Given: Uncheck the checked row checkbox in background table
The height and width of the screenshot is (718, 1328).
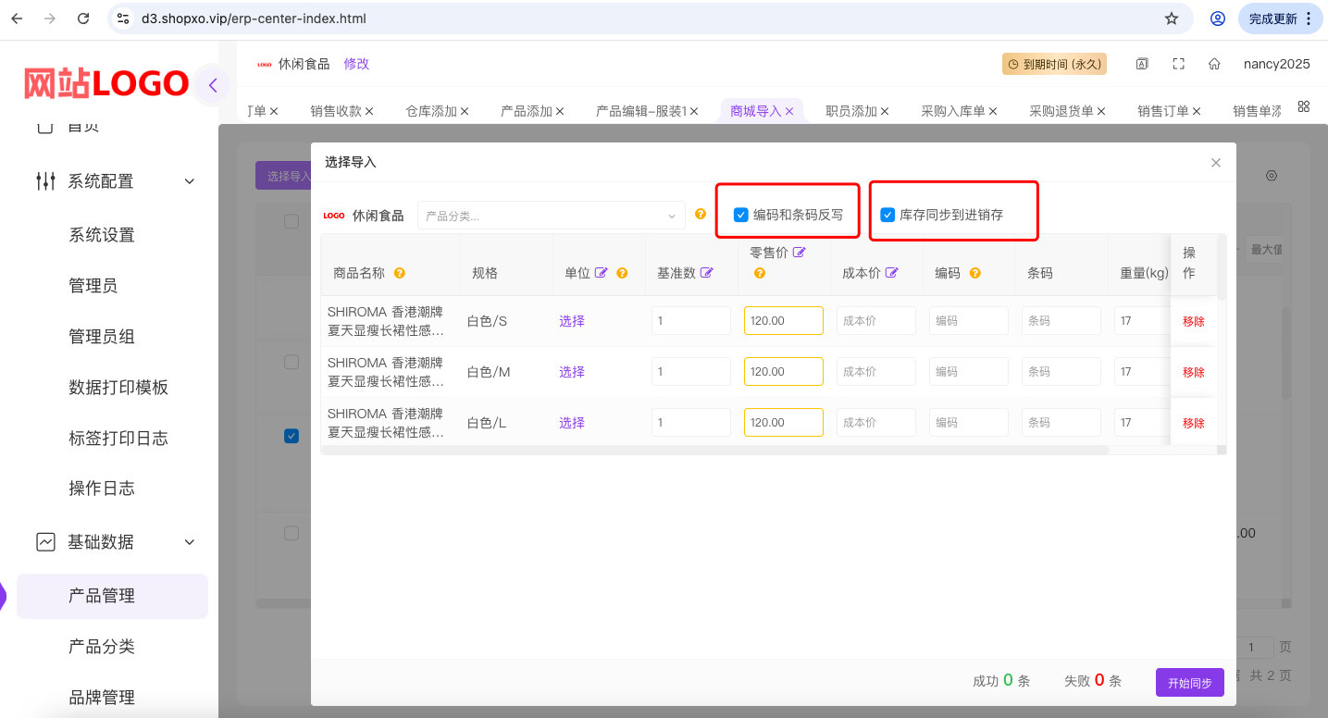Looking at the screenshot, I should coord(292,436).
